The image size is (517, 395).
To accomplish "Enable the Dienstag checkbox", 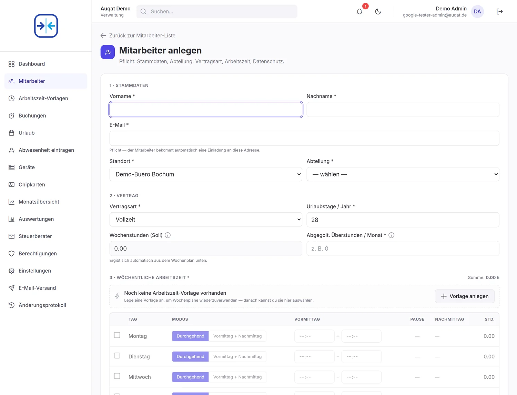I will (x=117, y=356).
